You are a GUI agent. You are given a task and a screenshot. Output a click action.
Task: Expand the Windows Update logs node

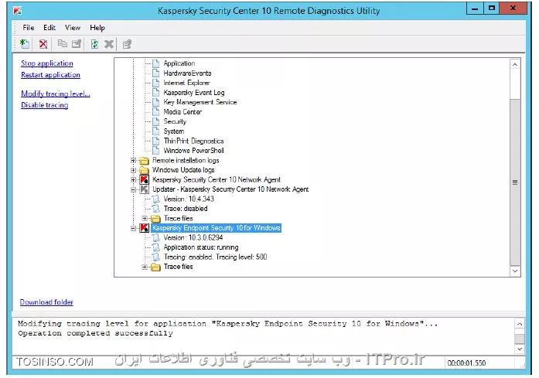pos(133,170)
